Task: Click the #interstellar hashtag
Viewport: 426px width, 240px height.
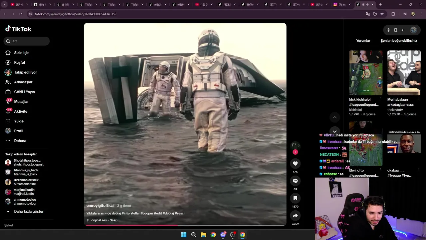Action: [130, 213]
